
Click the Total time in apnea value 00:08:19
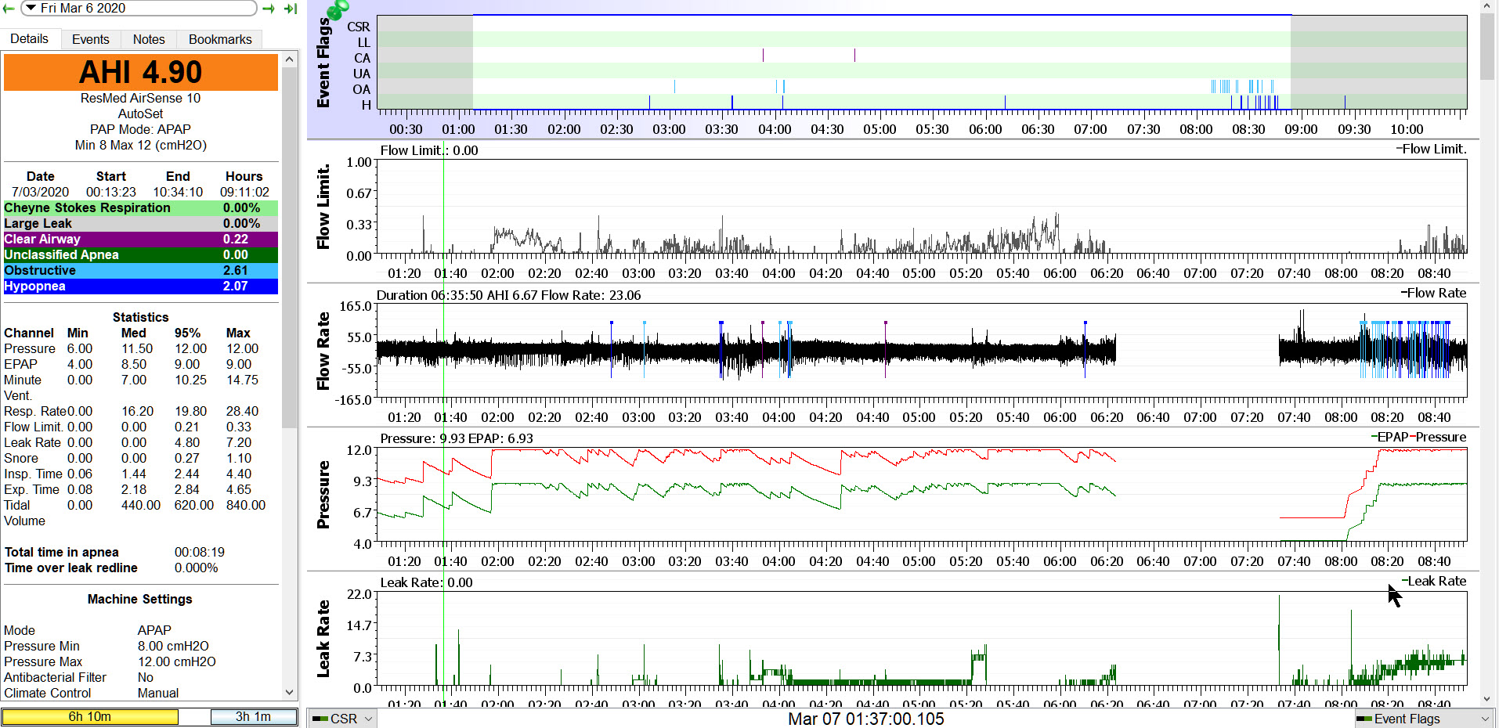pos(199,552)
